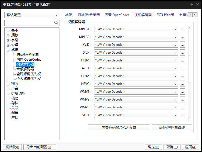The width and height of the screenshot is (202, 152).
Task: Select 关联 in the tree
Action: pos(15,108)
